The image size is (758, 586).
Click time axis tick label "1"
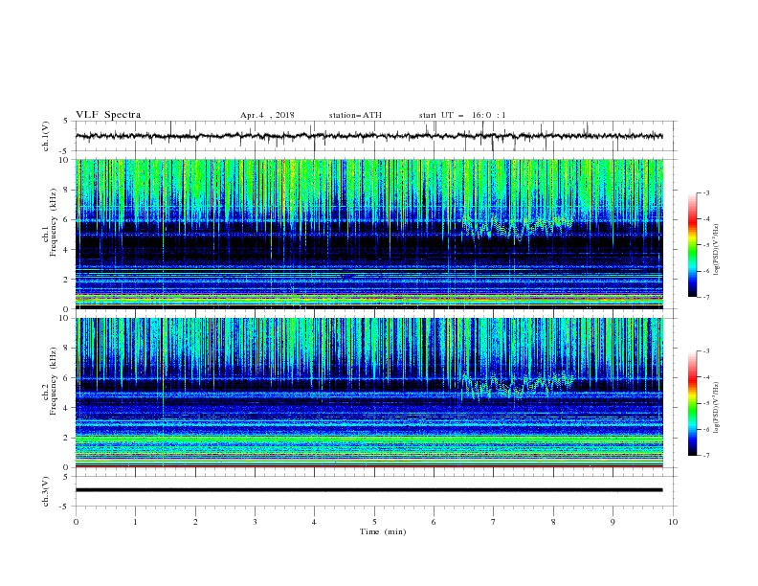135,522
